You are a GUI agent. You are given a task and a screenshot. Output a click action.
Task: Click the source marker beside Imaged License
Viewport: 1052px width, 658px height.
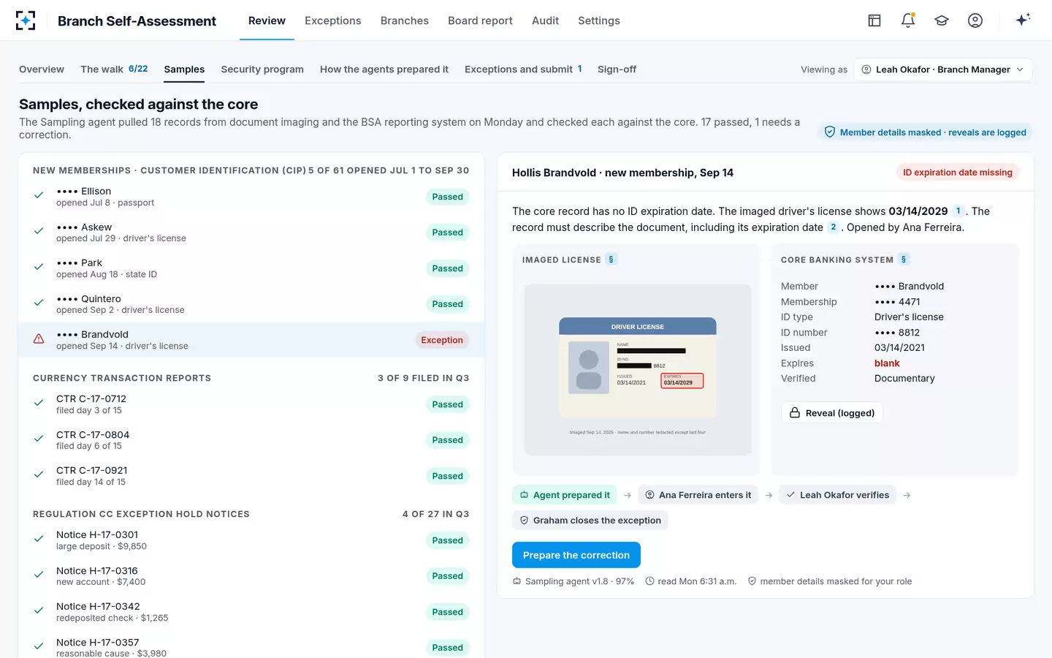click(611, 260)
